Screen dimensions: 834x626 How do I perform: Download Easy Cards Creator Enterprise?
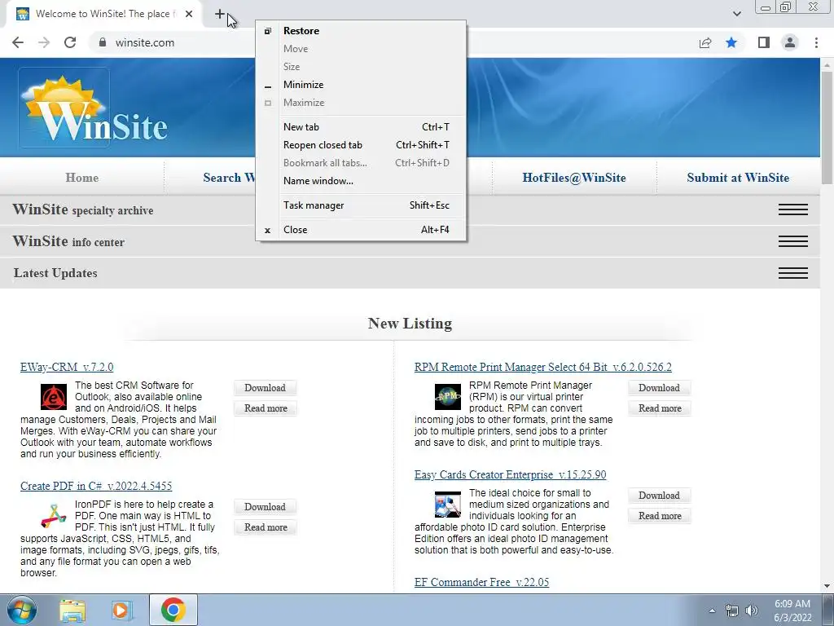[x=659, y=496]
